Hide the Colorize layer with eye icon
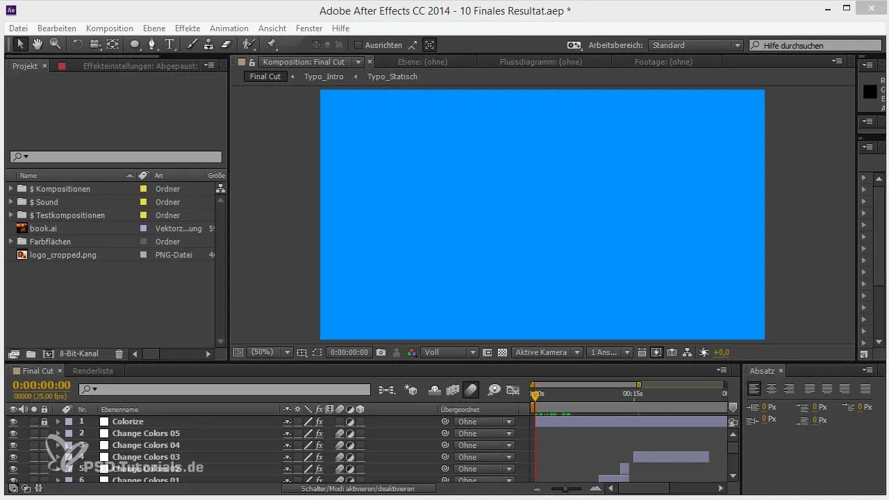This screenshot has height=500, width=889. (x=13, y=422)
